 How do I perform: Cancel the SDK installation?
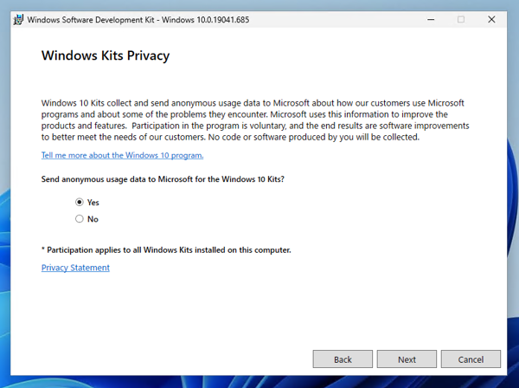point(471,359)
